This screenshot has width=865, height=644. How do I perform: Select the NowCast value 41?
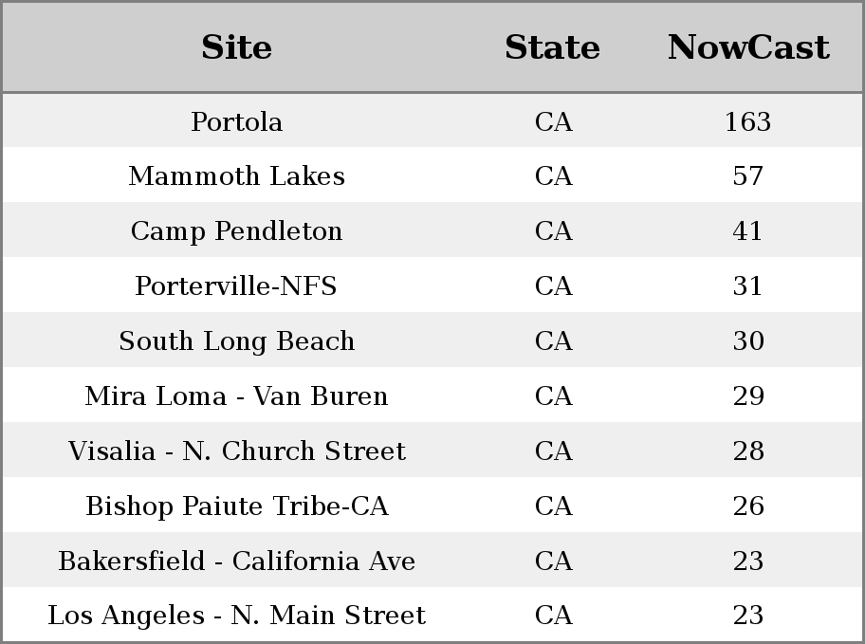748,231
